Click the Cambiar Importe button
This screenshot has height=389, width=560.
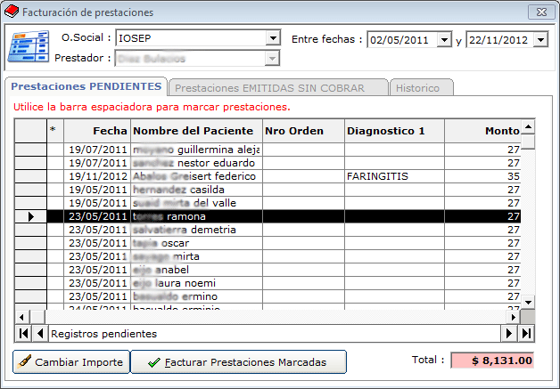coord(71,362)
